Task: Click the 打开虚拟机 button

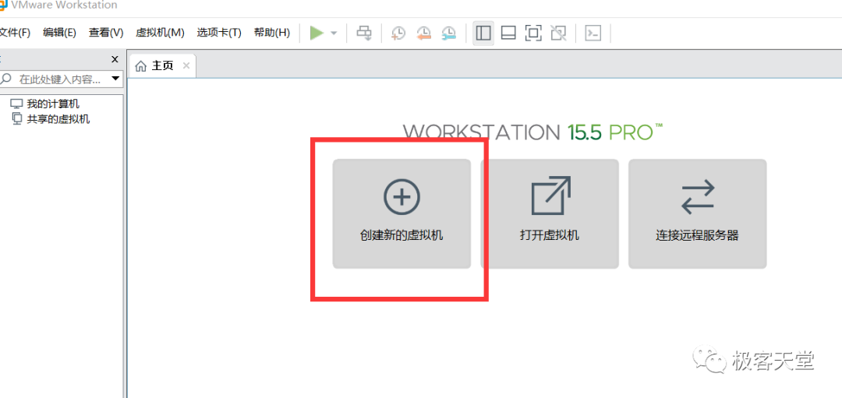Action: pyautogui.click(x=550, y=213)
